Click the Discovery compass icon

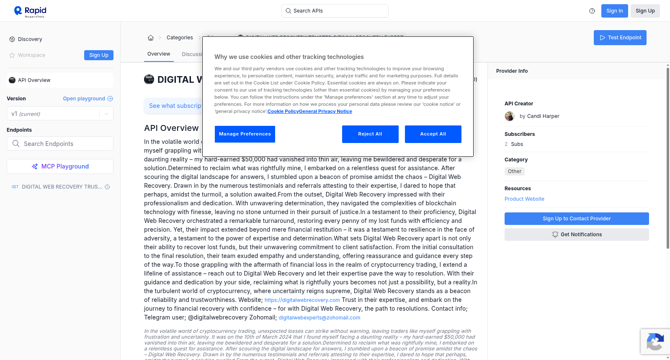click(12, 39)
